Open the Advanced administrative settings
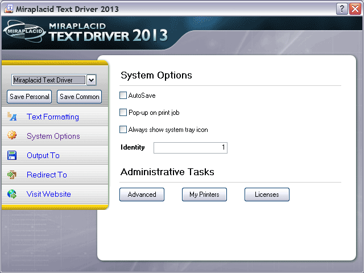The width and height of the screenshot is (364, 273). click(142, 195)
